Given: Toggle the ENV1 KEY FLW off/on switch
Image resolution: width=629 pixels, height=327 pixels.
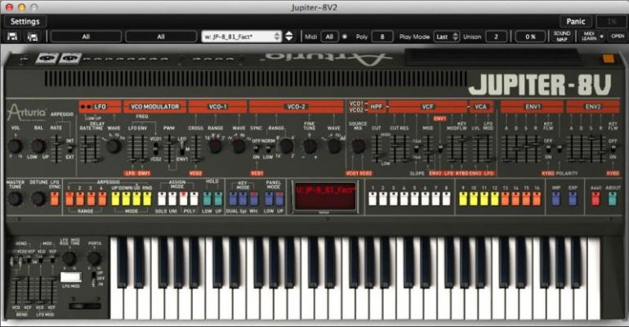Looking at the screenshot, I should coord(548,148).
